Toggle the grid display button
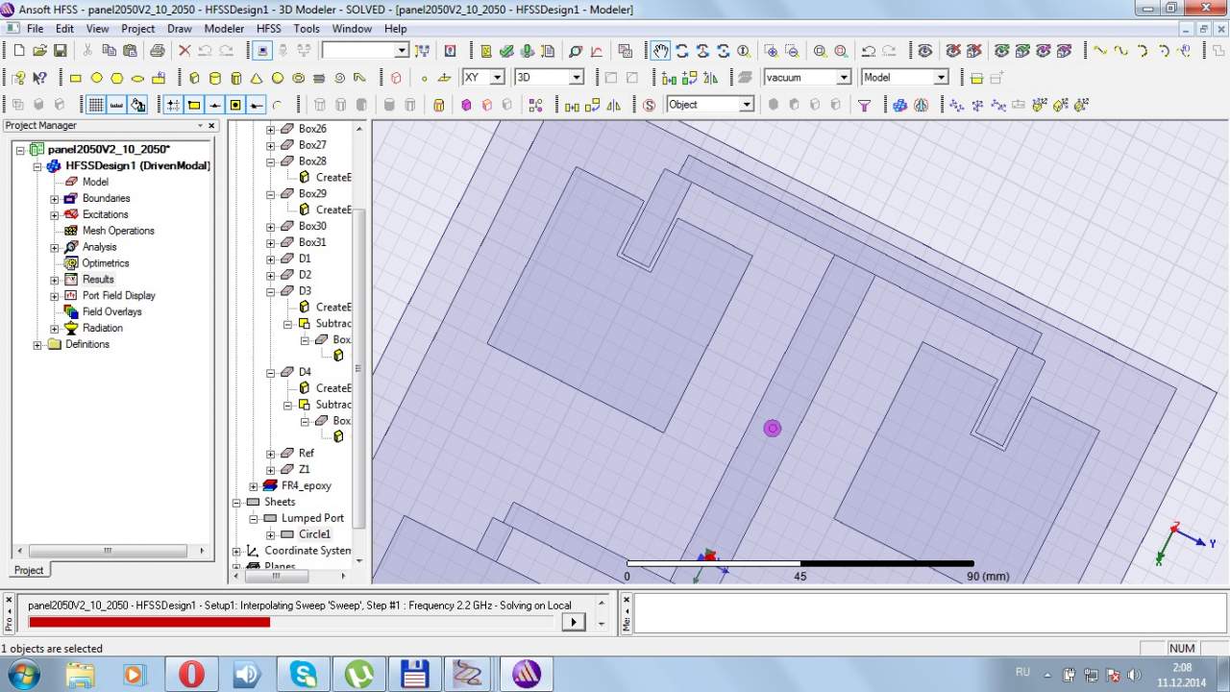The width and height of the screenshot is (1230, 692). pos(96,105)
